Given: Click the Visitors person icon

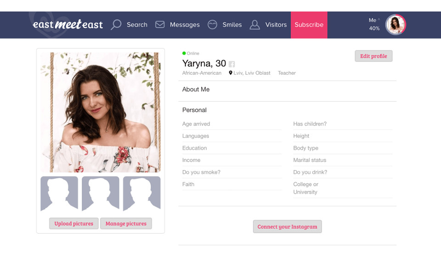Looking at the screenshot, I should [254, 24].
